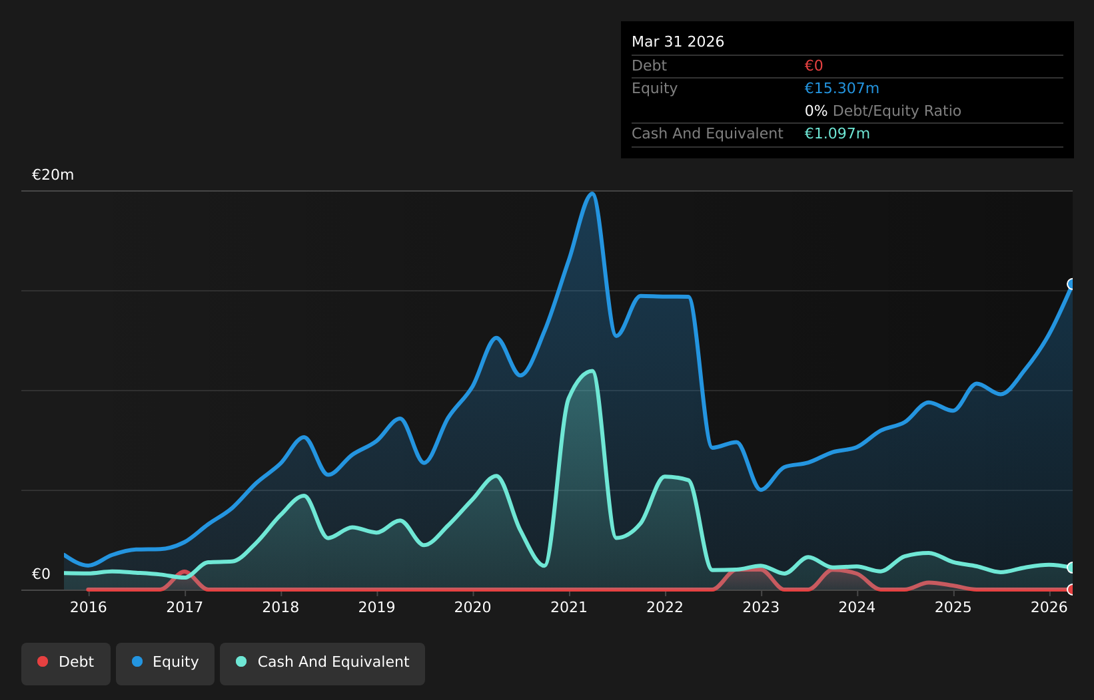Screen dimensions: 1094x700
Task: Click the 2026 x-axis label
Action: (x=1049, y=607)
